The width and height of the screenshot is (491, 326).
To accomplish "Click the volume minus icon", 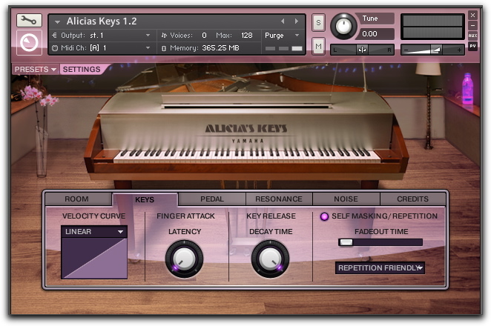I will (406, 50).
